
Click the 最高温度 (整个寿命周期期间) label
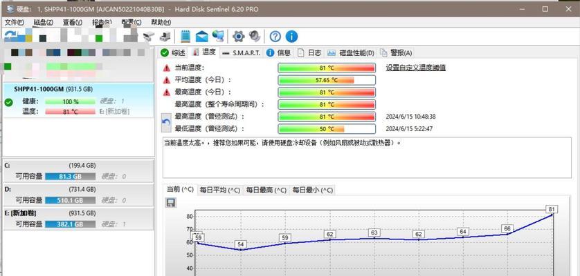(220, 104)
